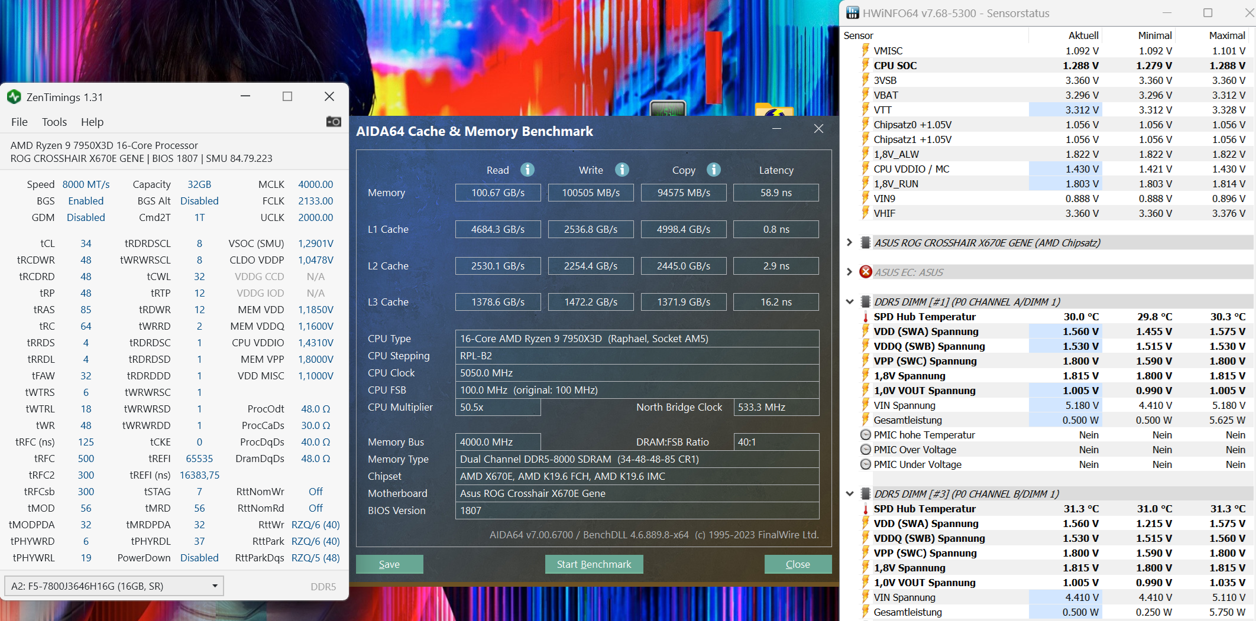This screenshot has height=621, width=1256.
Task: Click the desktop folder icon behind AIDA64
Action: click(774, 109)
